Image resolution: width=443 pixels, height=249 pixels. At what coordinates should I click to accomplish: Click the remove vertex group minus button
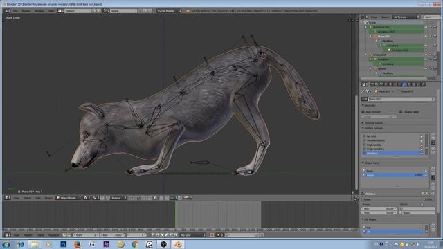(x=433, y=138)
